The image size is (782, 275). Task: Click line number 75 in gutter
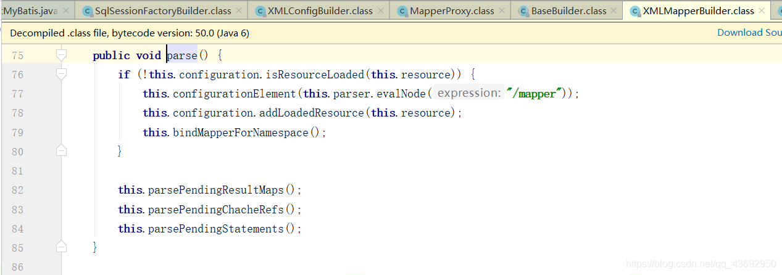(x=17, y=55)
